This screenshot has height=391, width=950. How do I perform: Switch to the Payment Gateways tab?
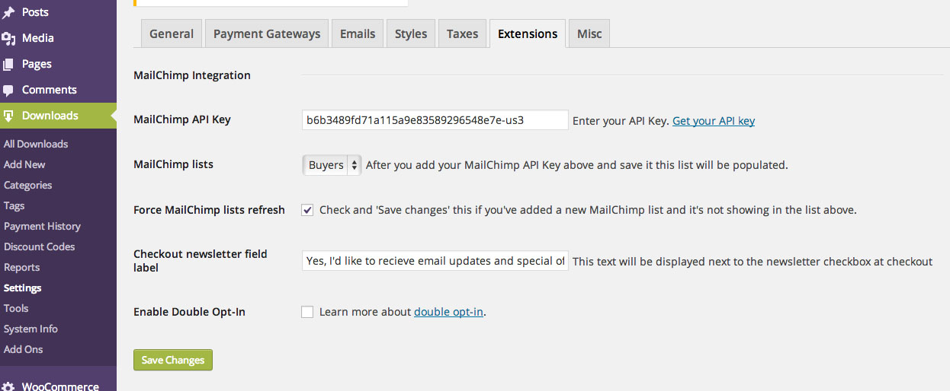267,33
